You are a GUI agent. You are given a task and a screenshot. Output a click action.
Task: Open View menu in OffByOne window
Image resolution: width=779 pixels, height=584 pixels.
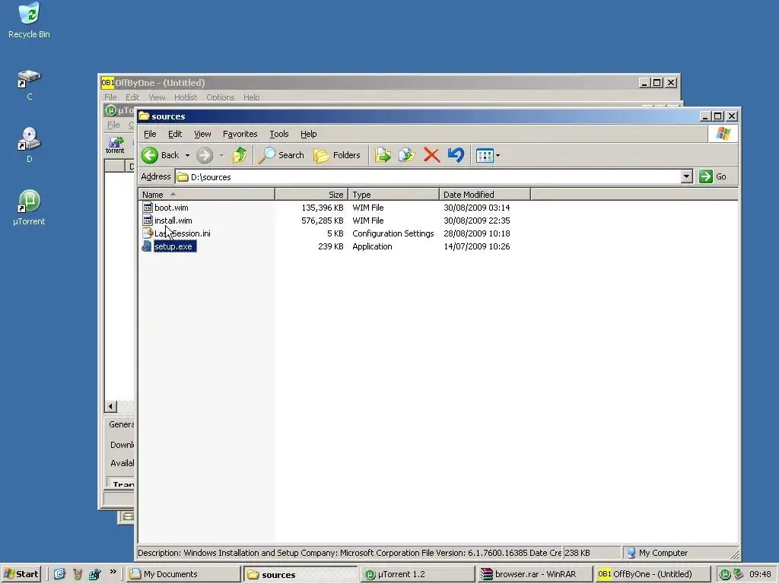157,97
